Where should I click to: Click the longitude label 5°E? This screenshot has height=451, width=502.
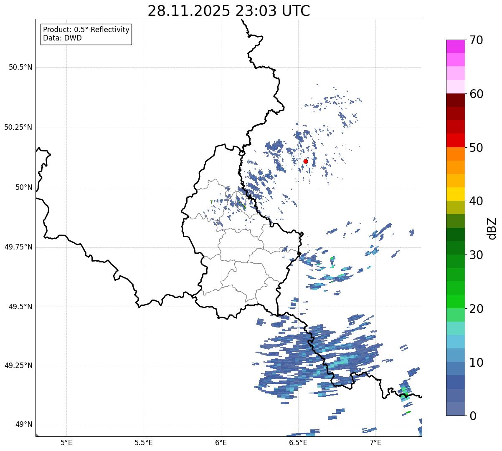(x=66, y=442)
